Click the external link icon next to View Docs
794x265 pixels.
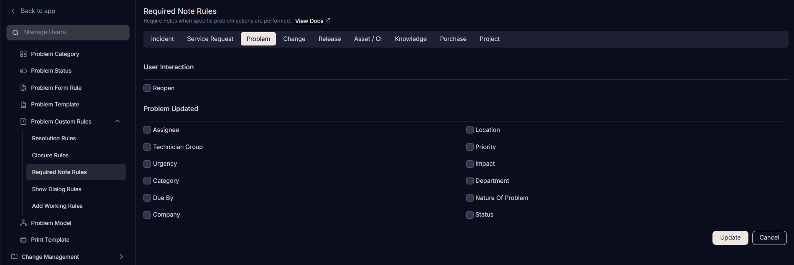[327, 21]
